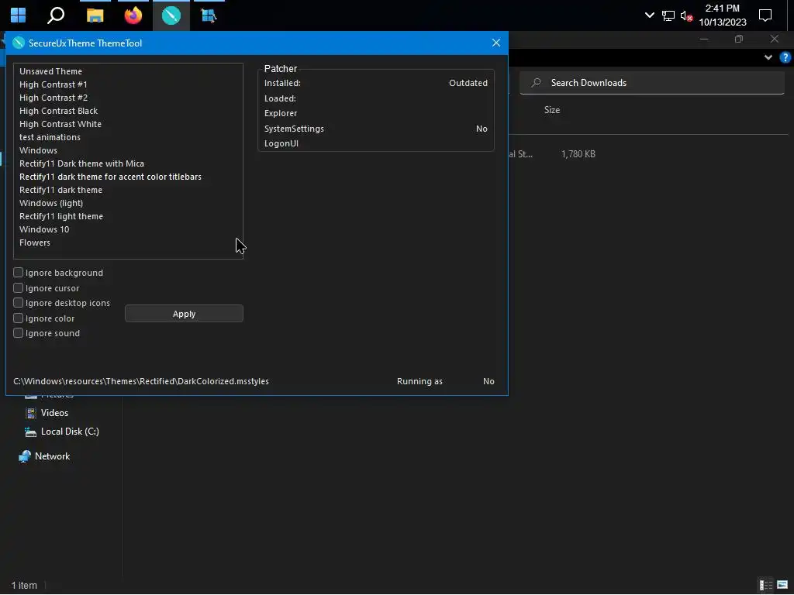Close the SecureUxTheme ThemeTool window
The width and height of the screenshot is (794, 595).
(496, 43)
